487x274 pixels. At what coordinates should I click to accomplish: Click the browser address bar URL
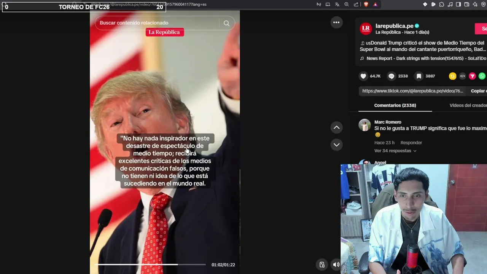tap(148, 4)
